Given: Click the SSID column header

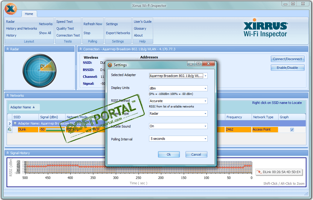Looking at the screenshot, I should 25,117.
